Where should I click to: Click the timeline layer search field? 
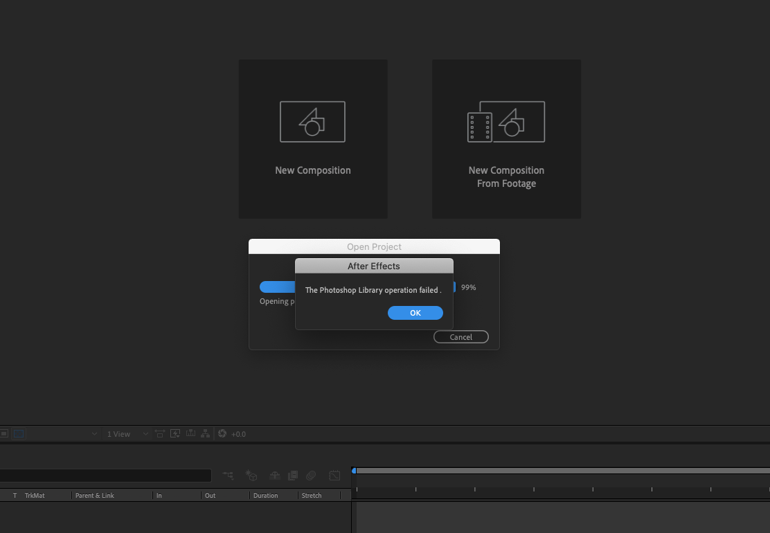point(105,475)
